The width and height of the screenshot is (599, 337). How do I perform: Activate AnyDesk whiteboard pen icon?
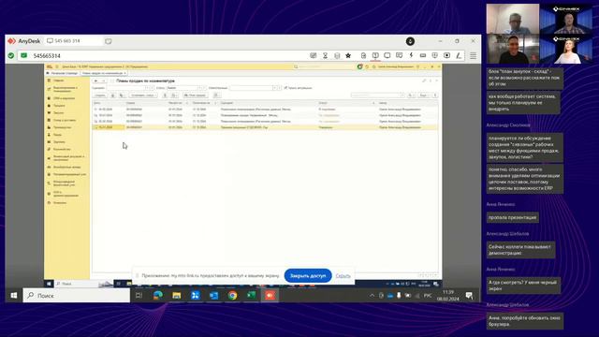coord(459,56)
